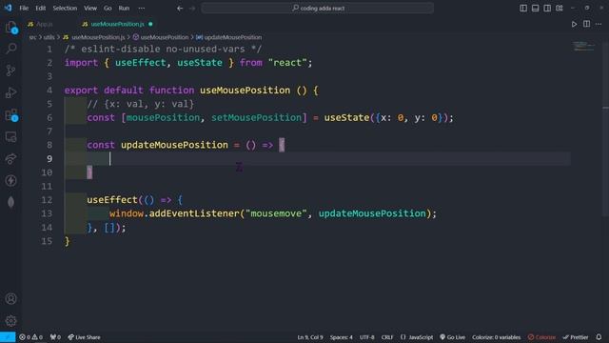Open the Search view in activity bar

[10, 49]
